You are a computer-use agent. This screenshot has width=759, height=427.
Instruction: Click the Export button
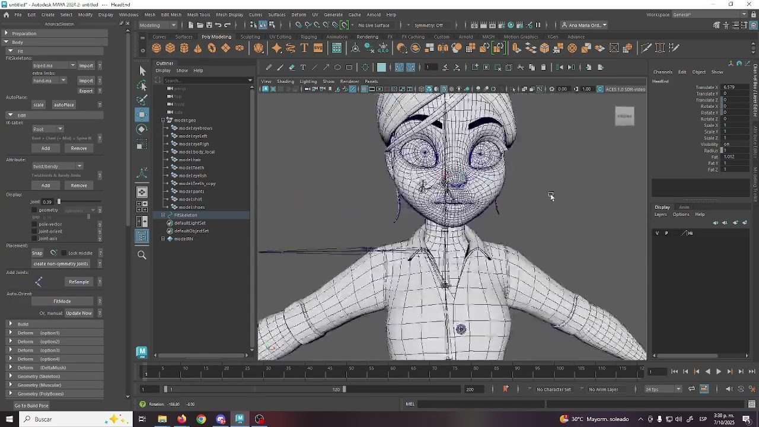[86, 91]
